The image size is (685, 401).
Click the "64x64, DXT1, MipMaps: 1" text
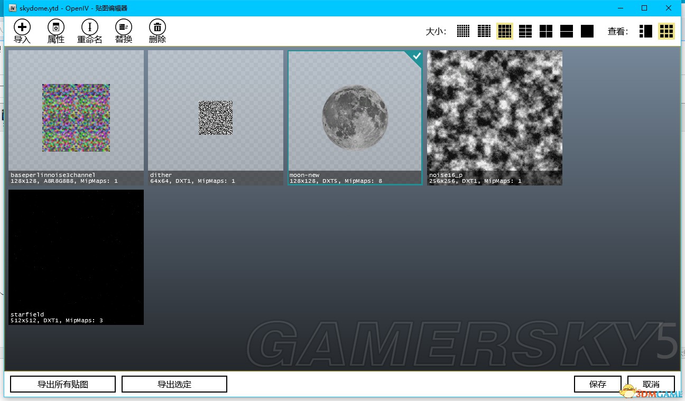point(193,181)
